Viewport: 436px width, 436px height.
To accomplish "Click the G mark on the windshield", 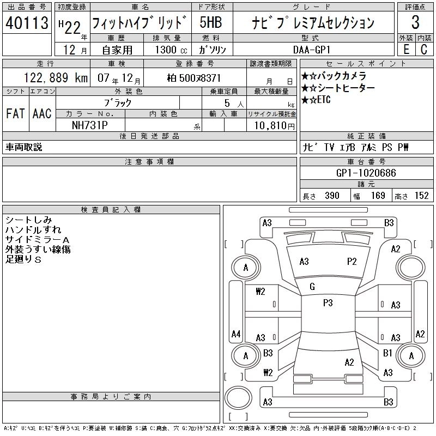I will [312, 287].
